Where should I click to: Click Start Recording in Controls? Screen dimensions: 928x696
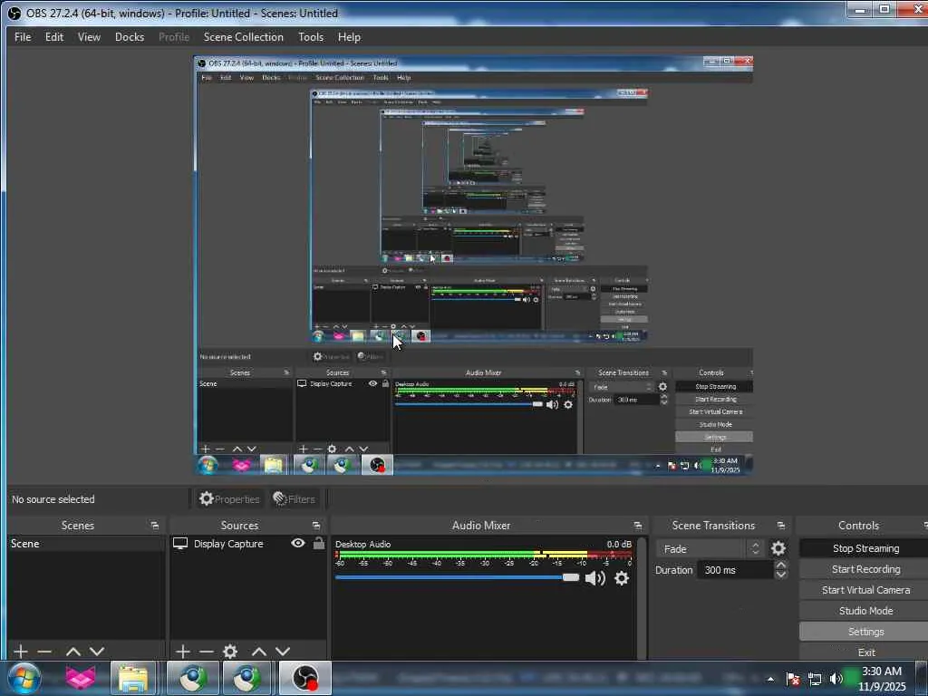pyautogui.click(x=865, y=569)
